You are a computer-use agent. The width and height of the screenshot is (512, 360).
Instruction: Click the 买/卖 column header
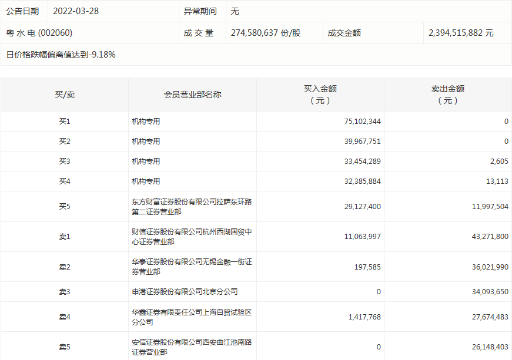click(x=65, y=95)
